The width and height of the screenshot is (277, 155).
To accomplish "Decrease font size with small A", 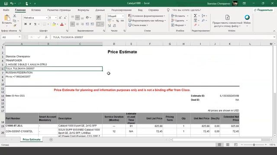I will (x=65, y=18).
